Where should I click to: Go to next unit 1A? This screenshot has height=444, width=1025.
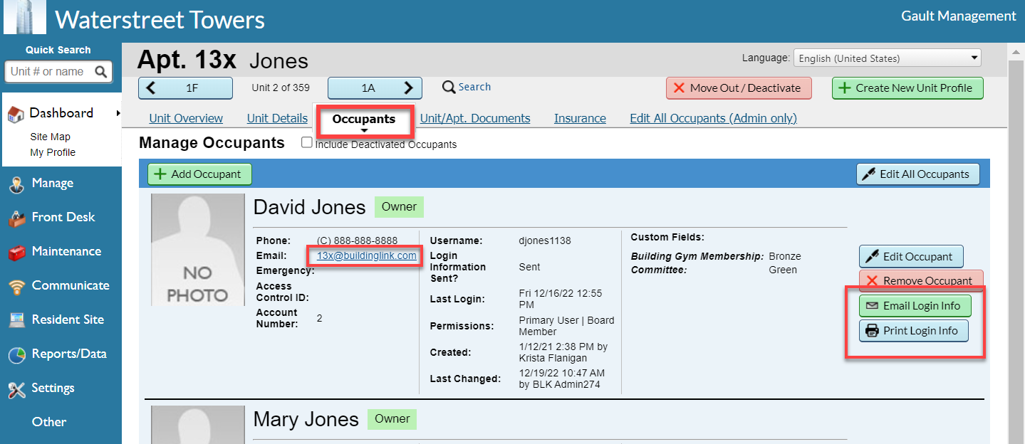375,88
